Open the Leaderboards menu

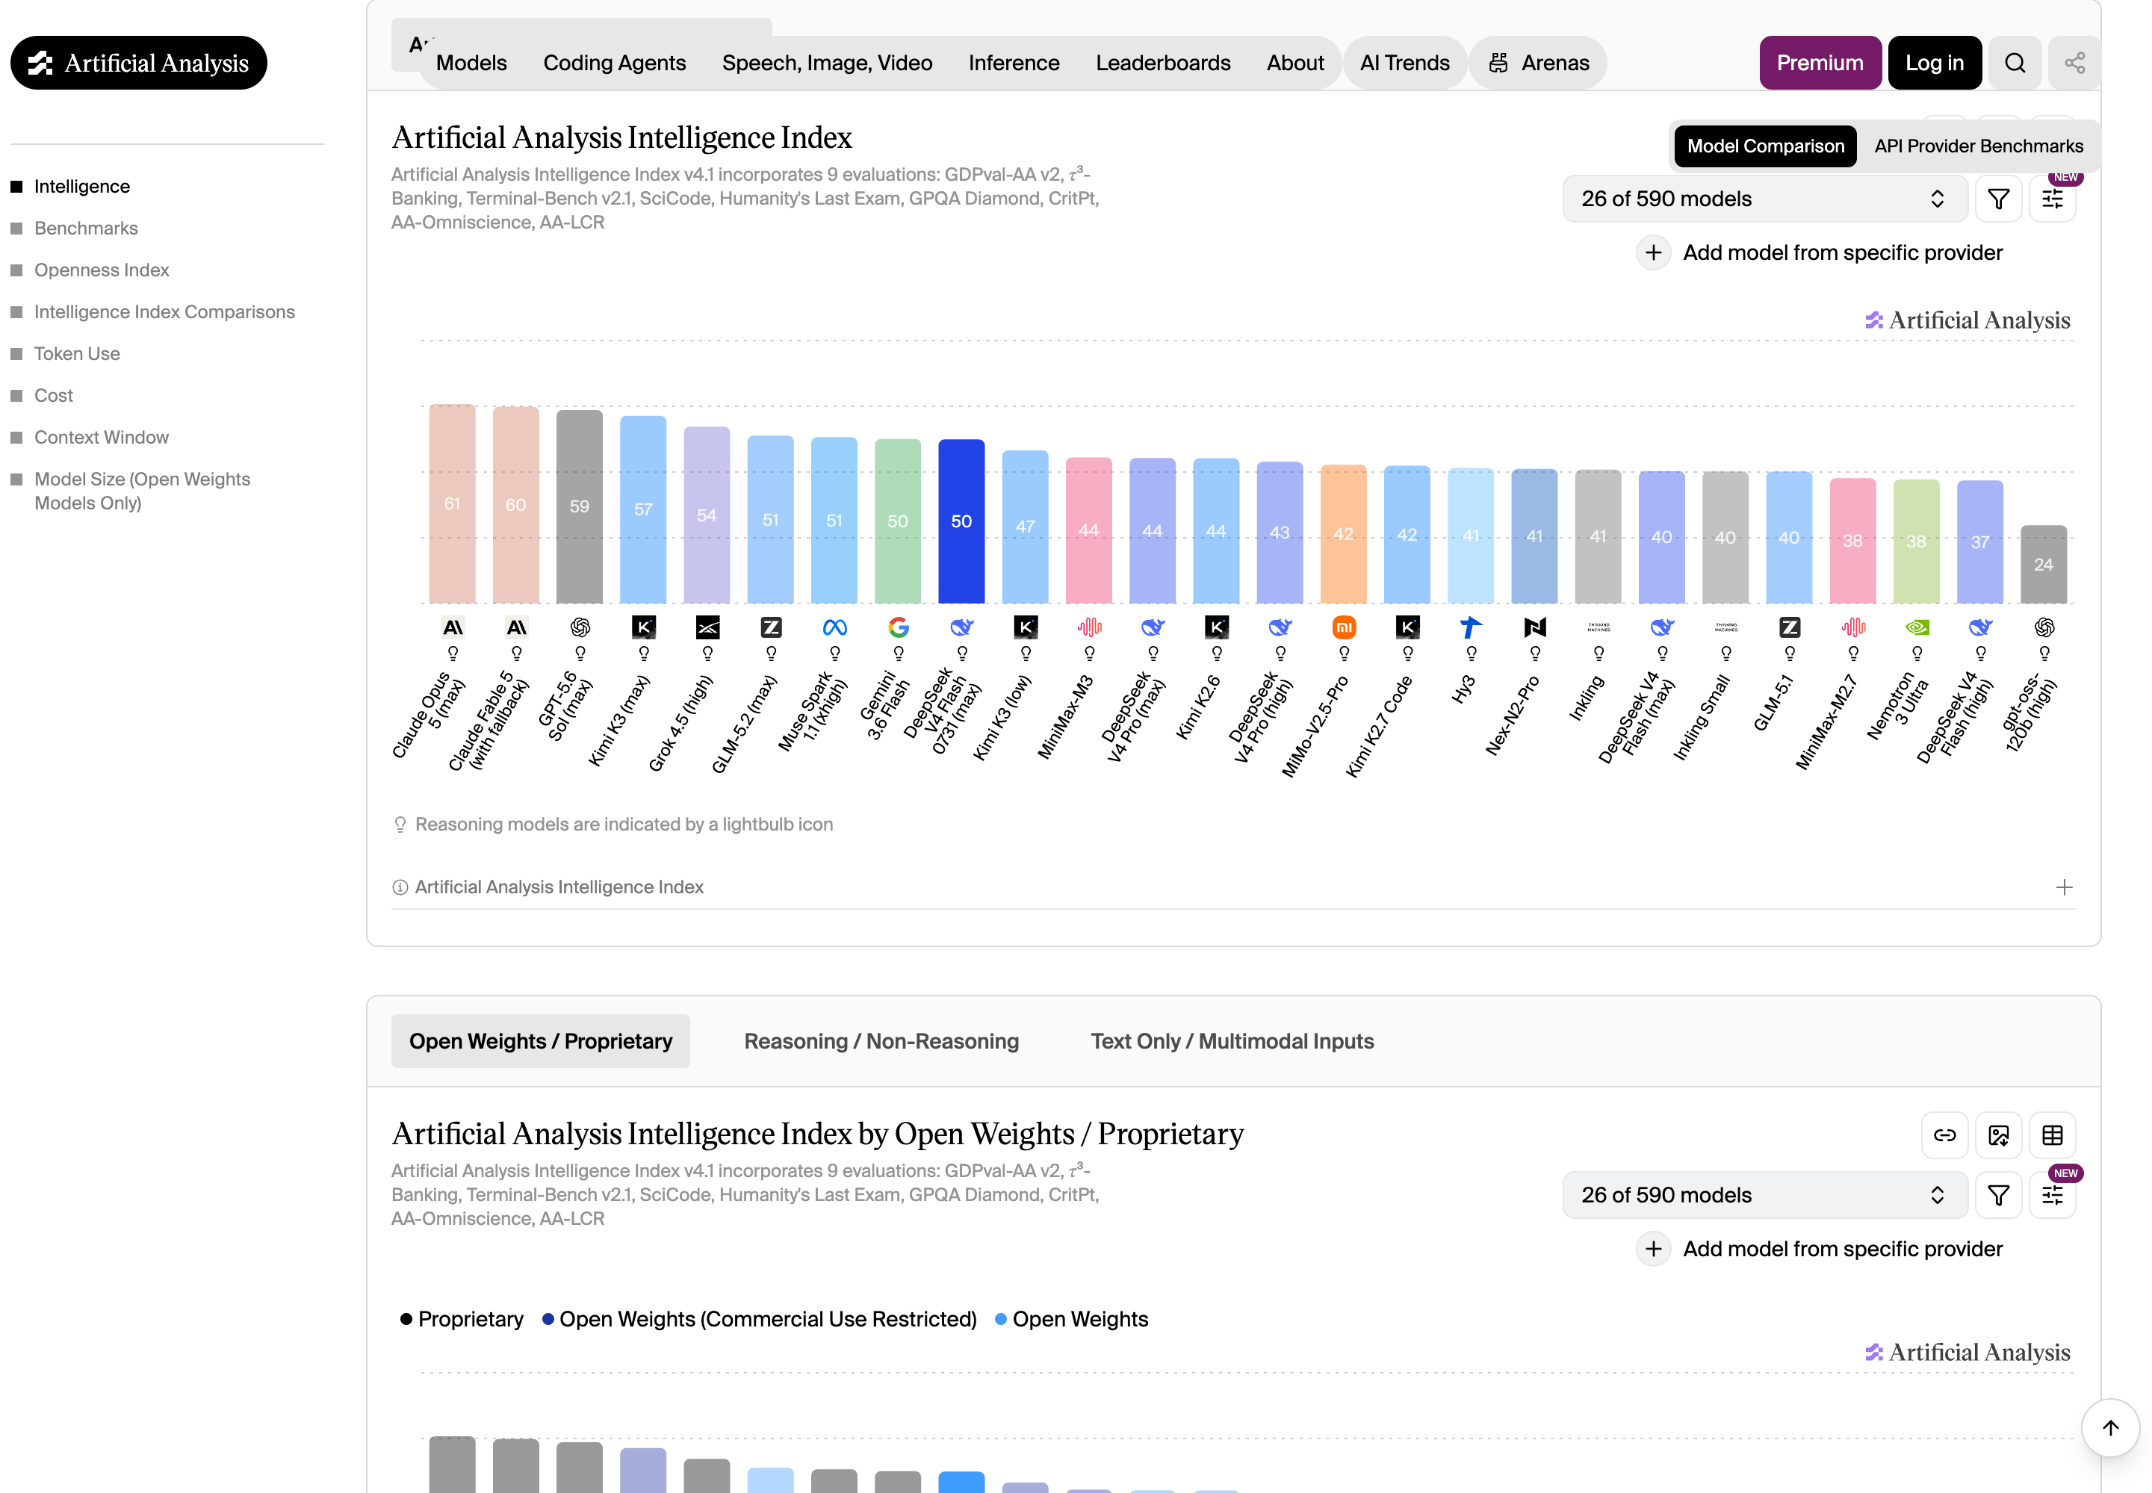1162,63
